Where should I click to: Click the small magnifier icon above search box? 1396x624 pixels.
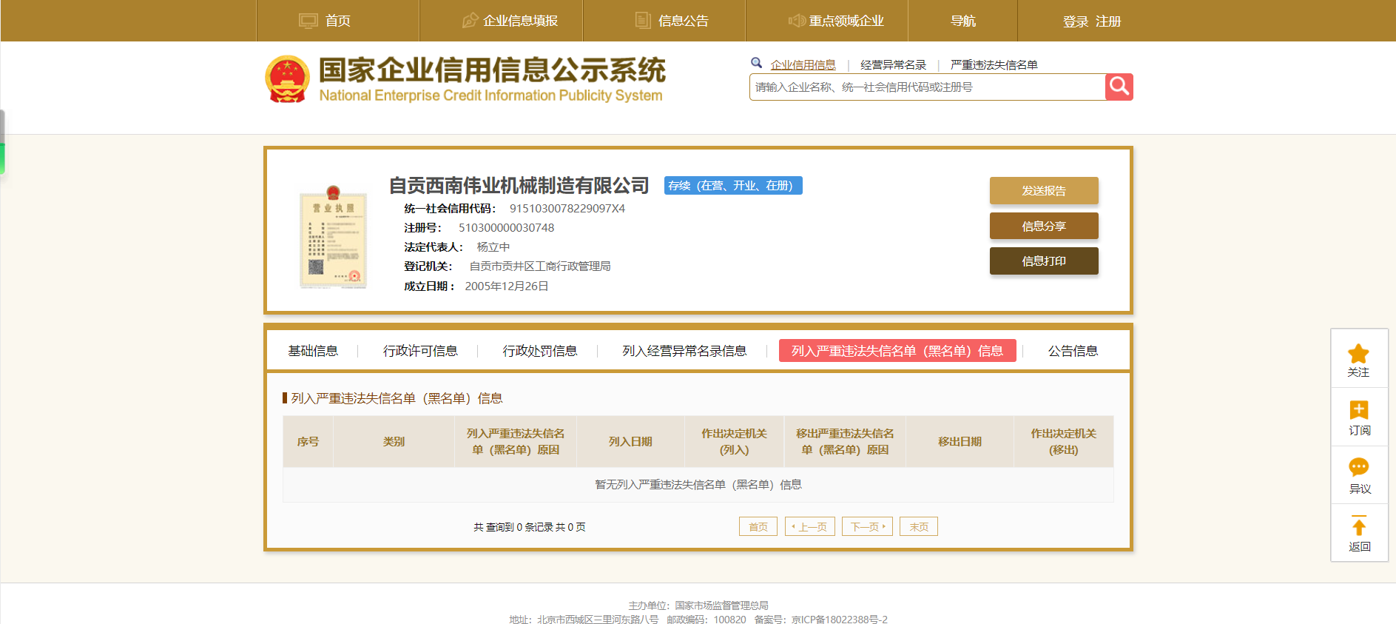[756, 63]
